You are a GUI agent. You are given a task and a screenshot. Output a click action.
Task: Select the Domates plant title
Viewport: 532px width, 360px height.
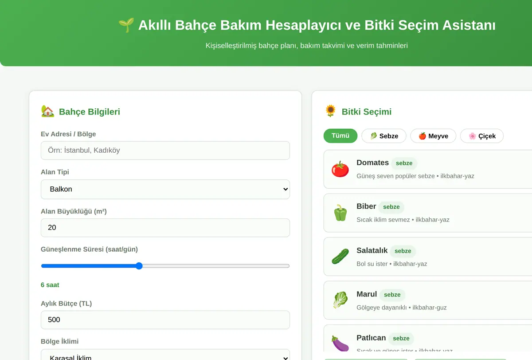pyautogui.click(x=372, y=162)
